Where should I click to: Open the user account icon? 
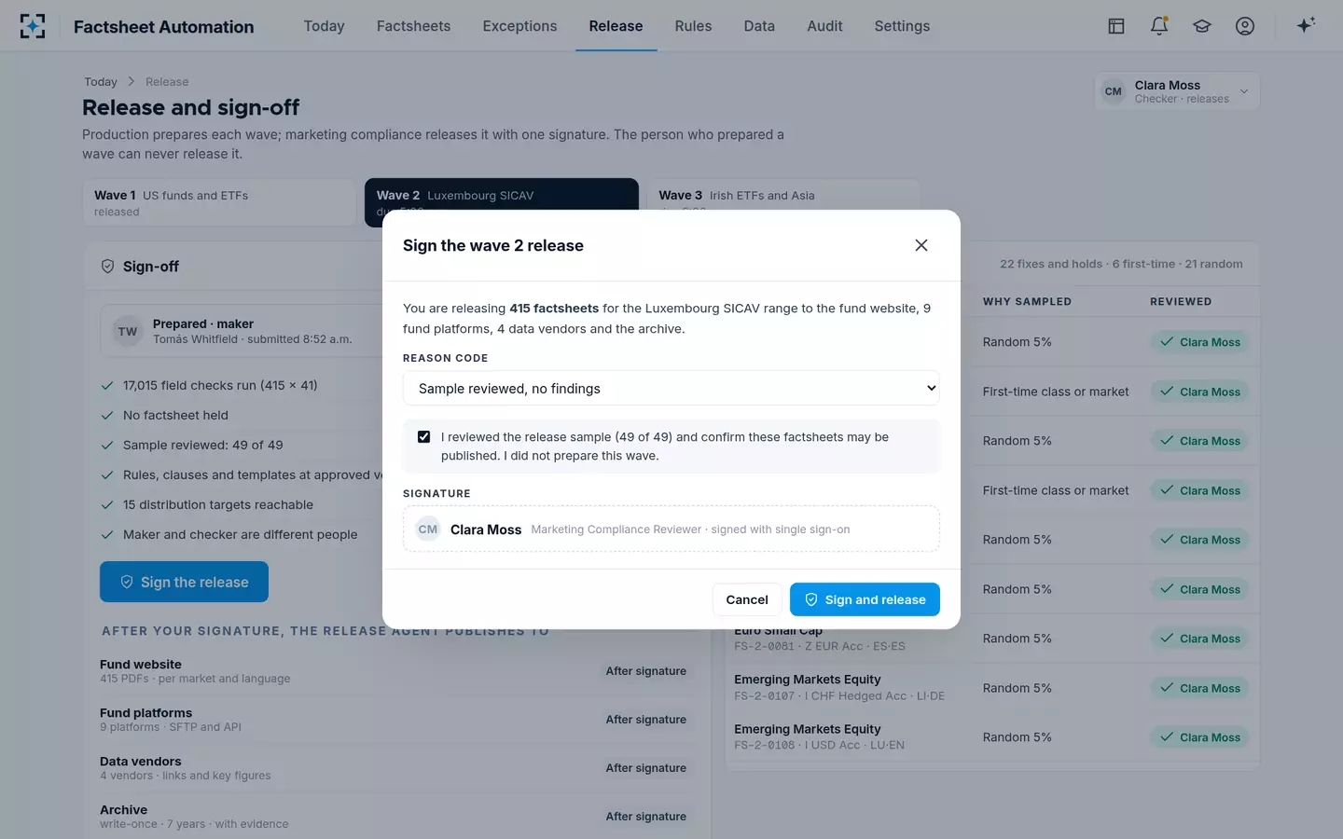(1245, 26)
